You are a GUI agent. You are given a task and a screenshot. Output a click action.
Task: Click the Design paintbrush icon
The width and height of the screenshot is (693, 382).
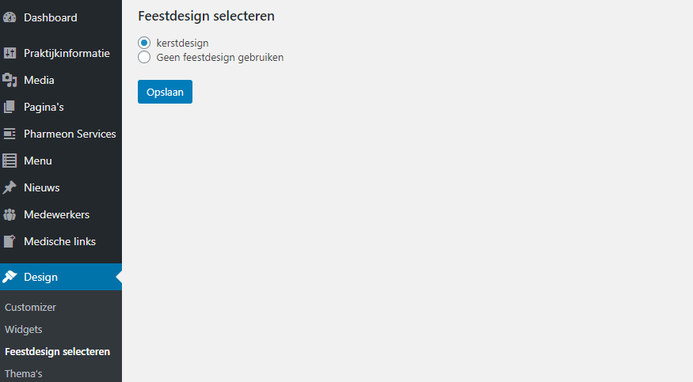tap(10, 277)
